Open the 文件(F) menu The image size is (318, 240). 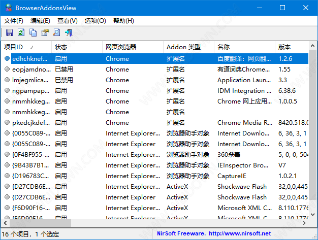14,21
